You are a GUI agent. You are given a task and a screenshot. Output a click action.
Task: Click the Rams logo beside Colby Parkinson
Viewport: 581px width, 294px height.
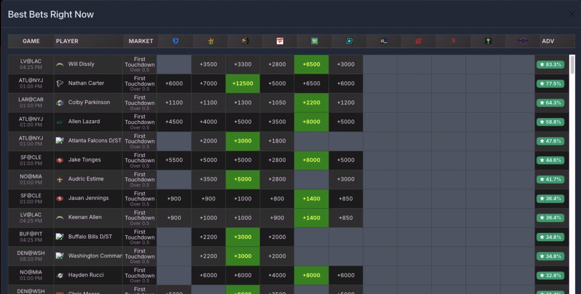click(x=60, y=102)
